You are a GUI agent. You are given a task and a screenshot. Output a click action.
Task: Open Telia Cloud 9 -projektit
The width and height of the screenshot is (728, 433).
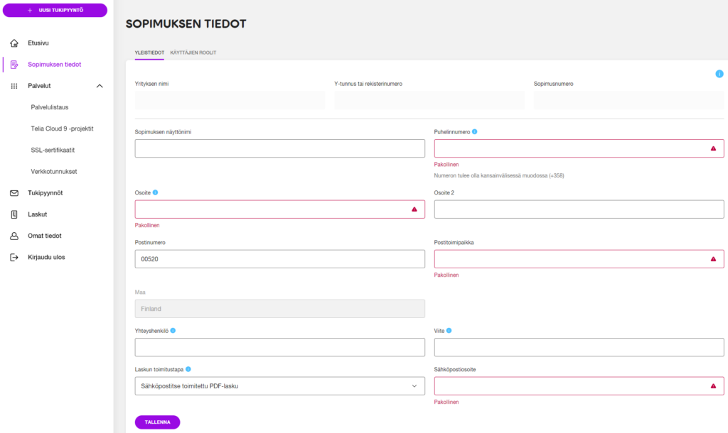(x=63, y=128)
